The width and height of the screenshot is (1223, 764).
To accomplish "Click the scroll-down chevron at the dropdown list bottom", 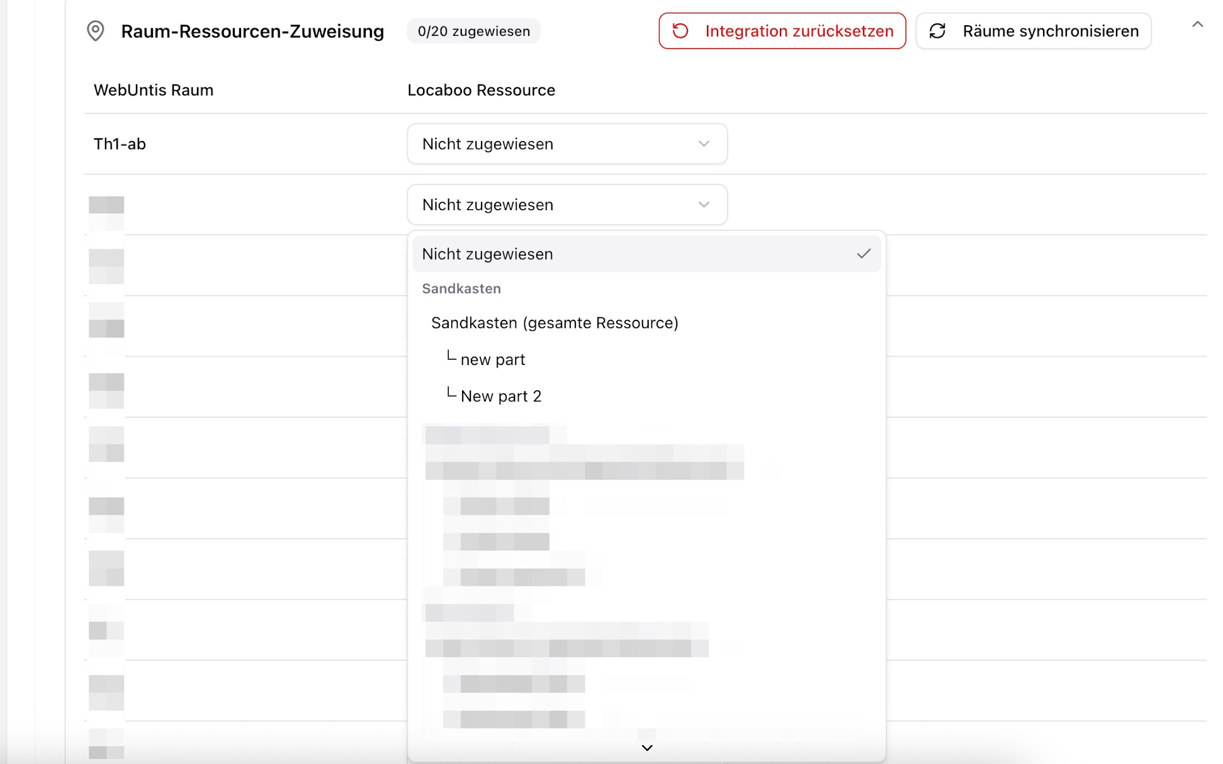I will 646,748.
